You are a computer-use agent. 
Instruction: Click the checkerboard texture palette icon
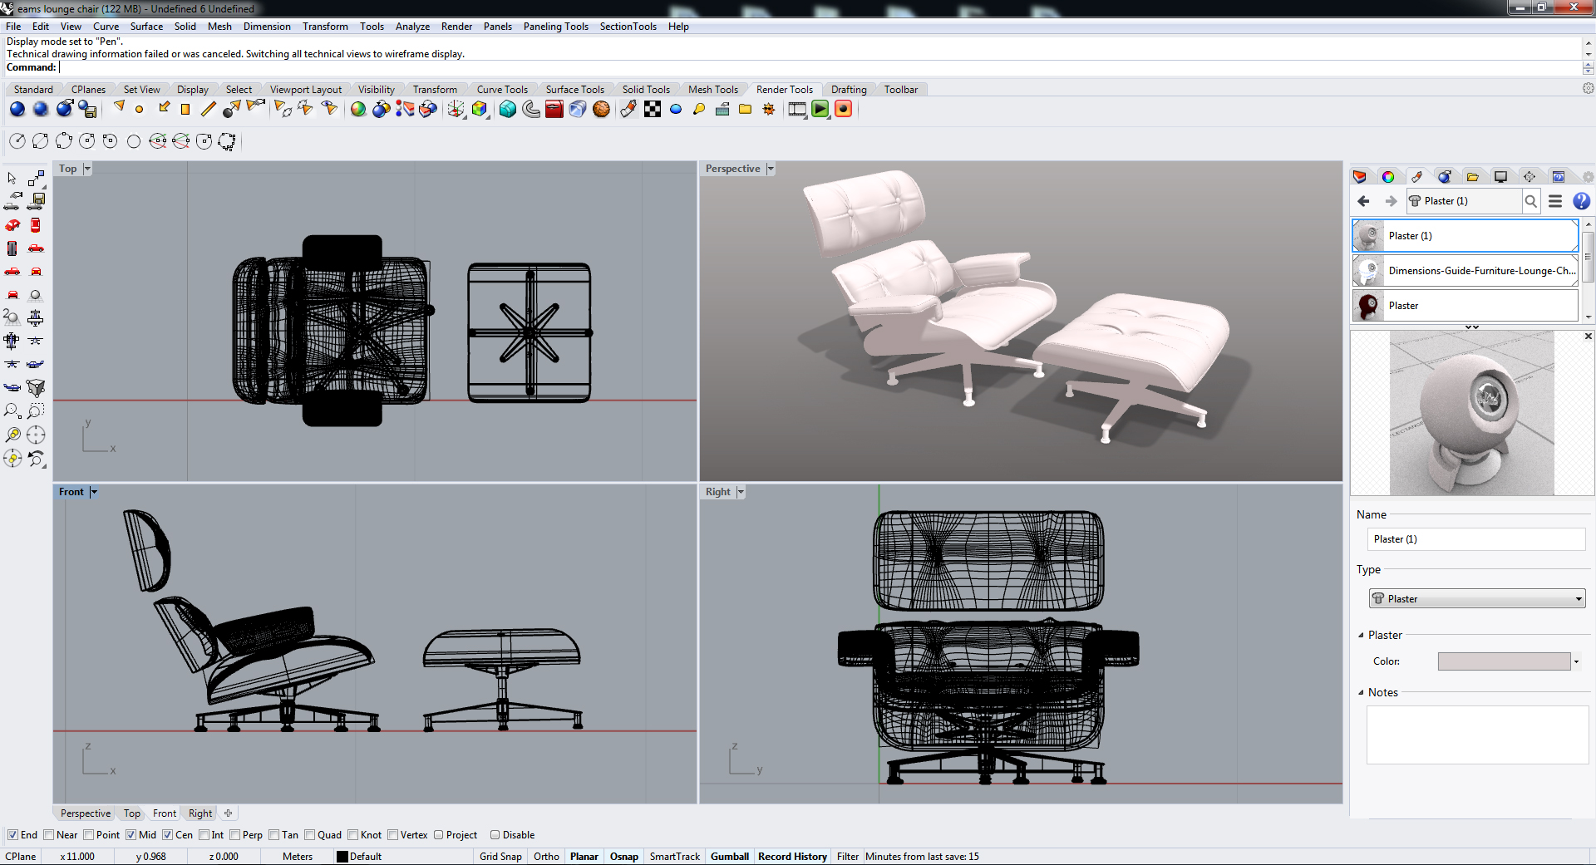[653, 109]
